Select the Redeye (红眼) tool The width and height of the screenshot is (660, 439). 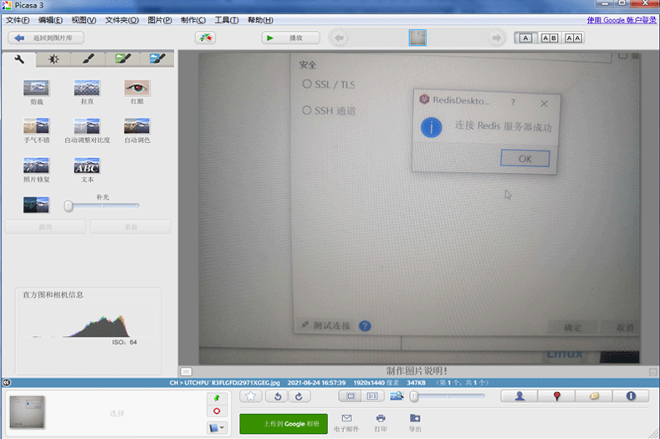[x=137, y=88]
